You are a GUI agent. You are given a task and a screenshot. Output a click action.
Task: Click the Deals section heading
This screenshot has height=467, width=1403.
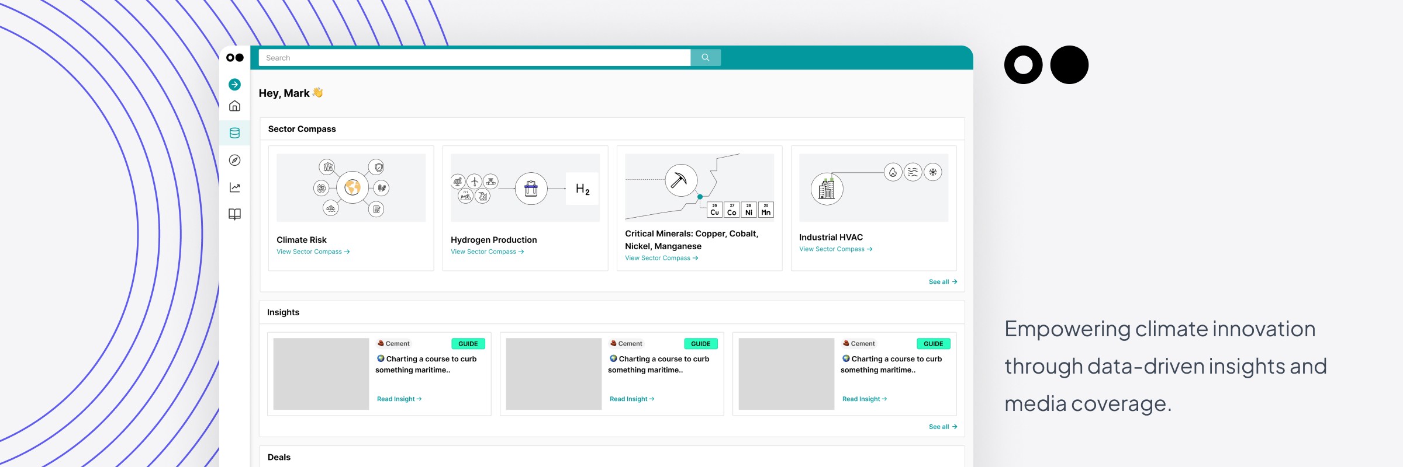[279, 457]
